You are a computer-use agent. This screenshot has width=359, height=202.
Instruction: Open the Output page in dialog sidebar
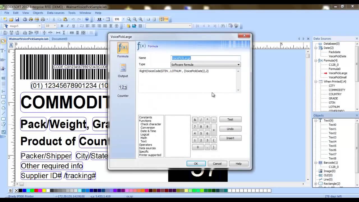pyautogui.click(x=123, y=70)
